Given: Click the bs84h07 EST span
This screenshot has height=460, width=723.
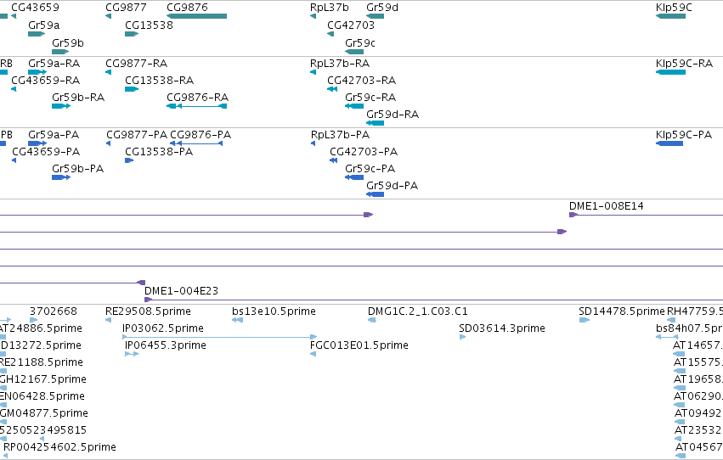Looking at the screenshot, I should pyautogui.click(x=667, y=337).
